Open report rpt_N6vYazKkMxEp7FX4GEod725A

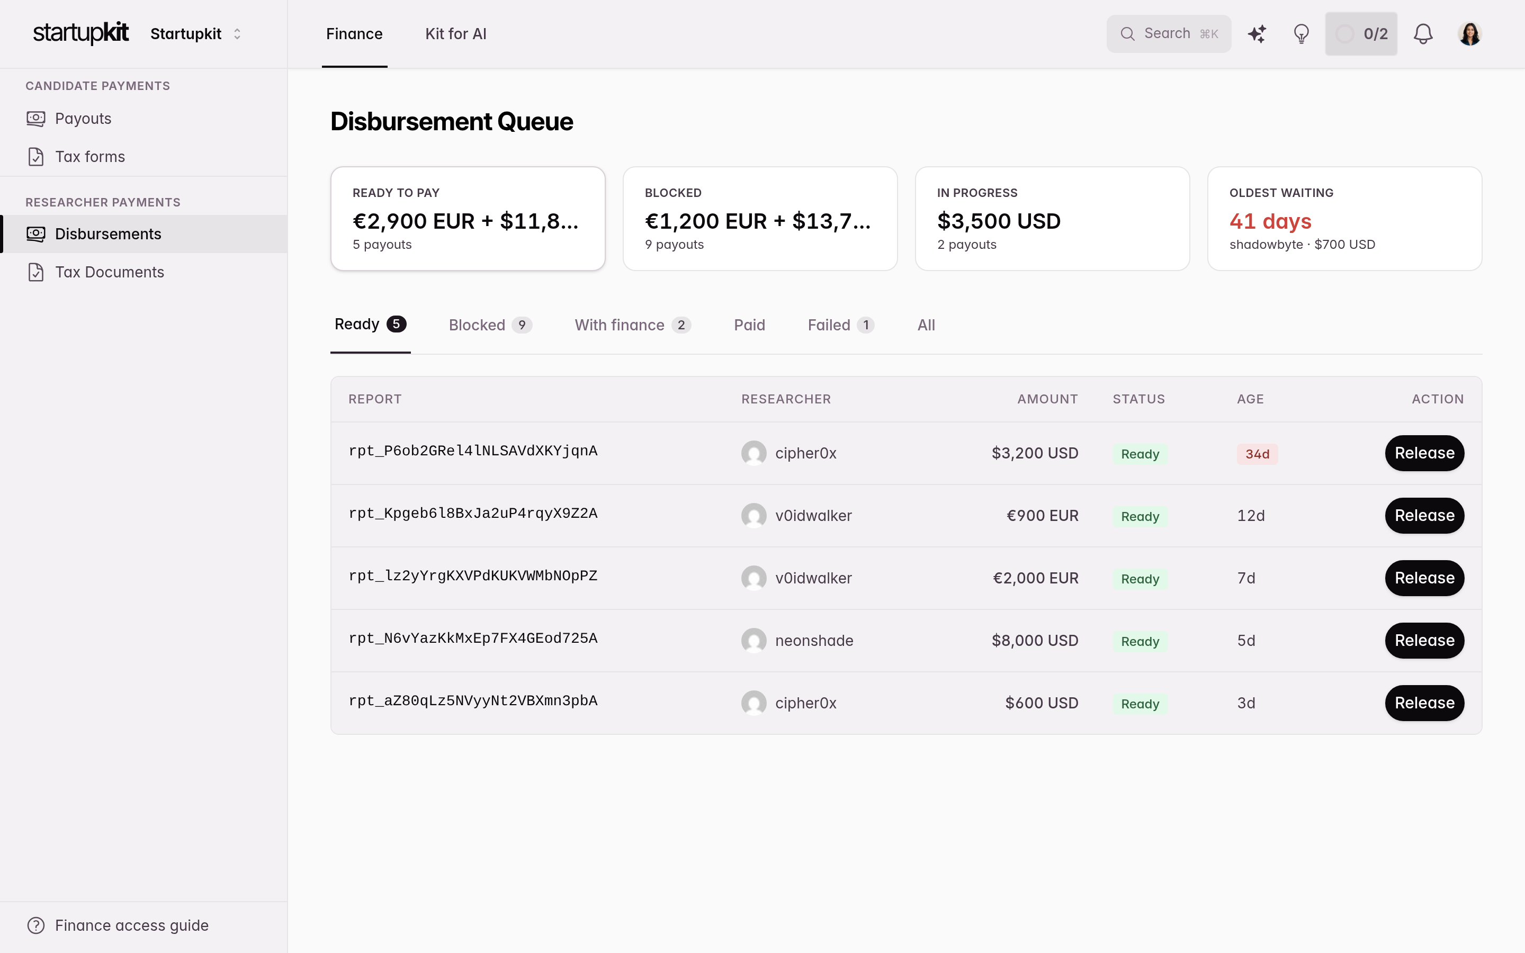coord(473,638)
